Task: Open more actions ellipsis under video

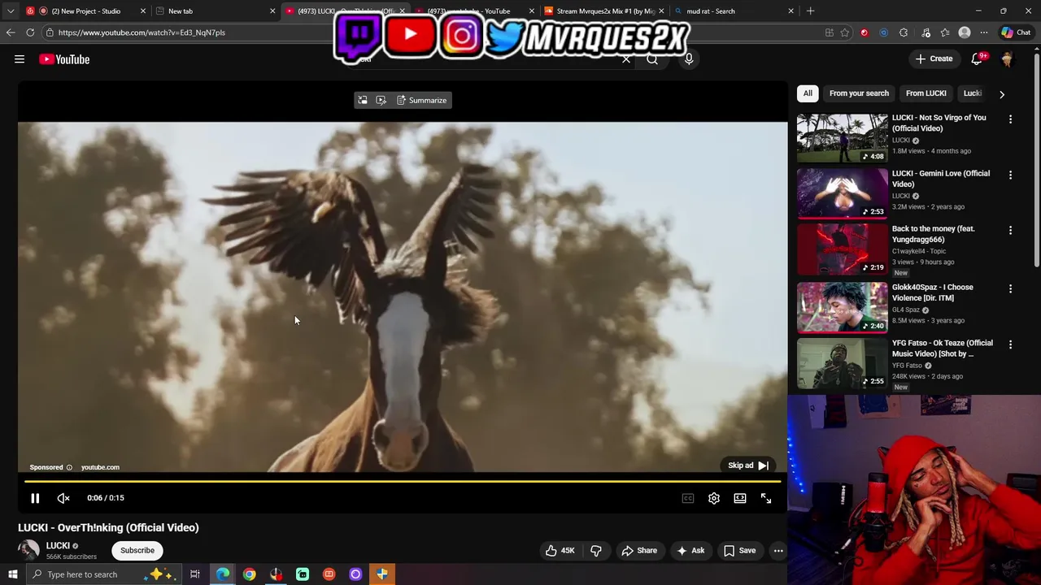Action: (x=778, y=550)
